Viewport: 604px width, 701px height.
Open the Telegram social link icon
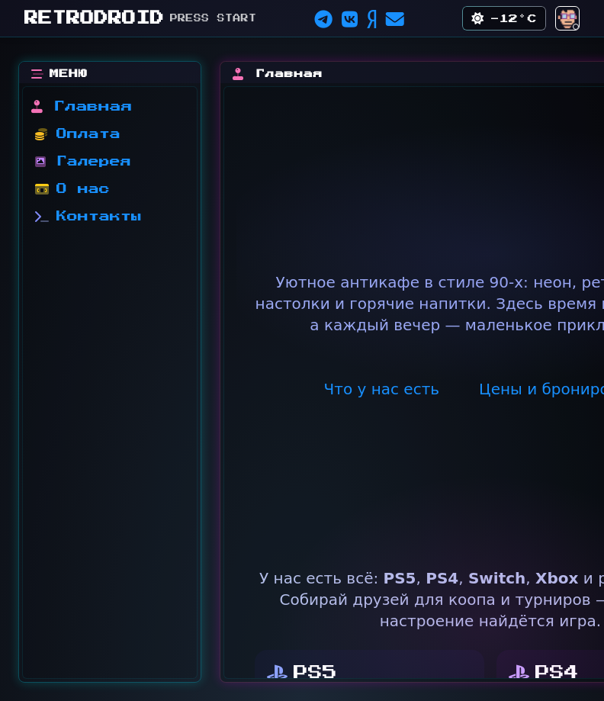(323, 19)
